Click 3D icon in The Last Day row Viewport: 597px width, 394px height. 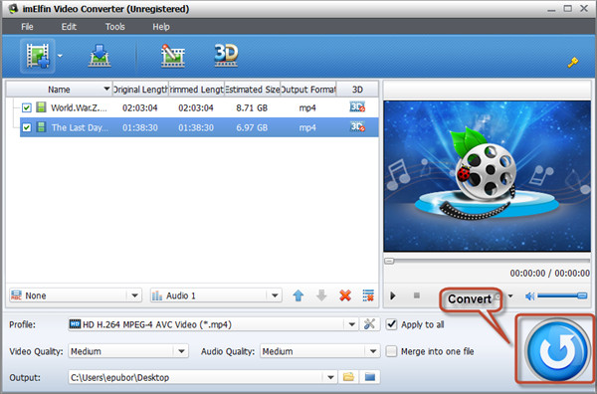357,126
